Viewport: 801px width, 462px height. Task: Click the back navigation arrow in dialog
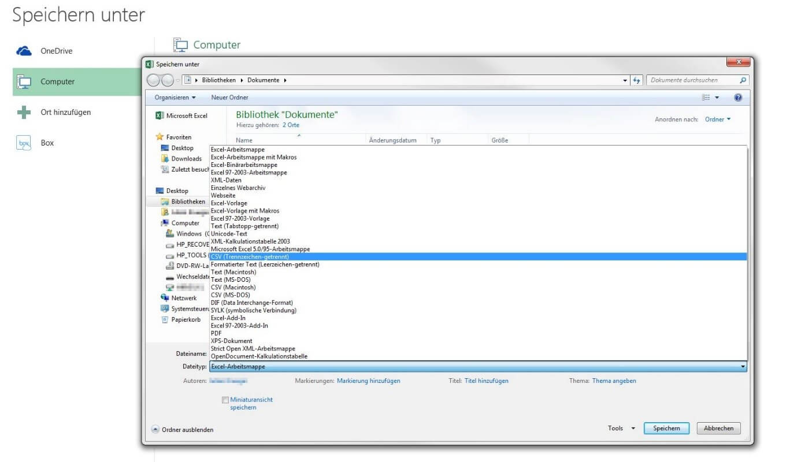click(153, 80)
